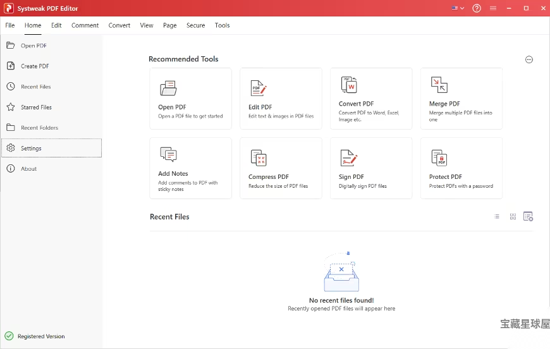Click the Recent Files section heading
This screenshot has width=550, height=349.
click(169, 217)
